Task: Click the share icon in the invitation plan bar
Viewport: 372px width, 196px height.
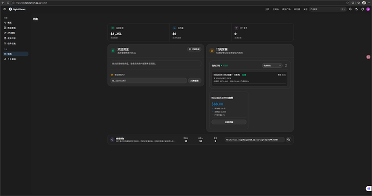Action: click(x=112, y=140)
